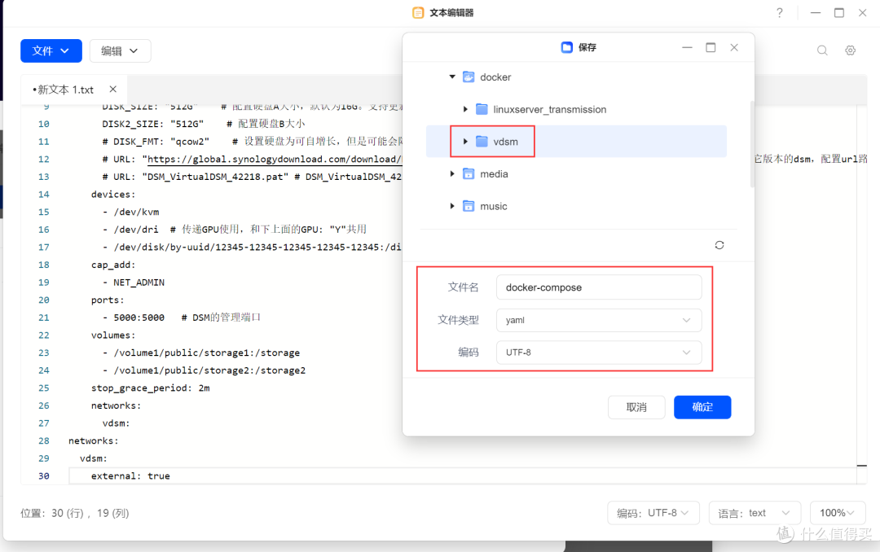Collapse the docker folder tree
The image size is (880, 552).
452,77
